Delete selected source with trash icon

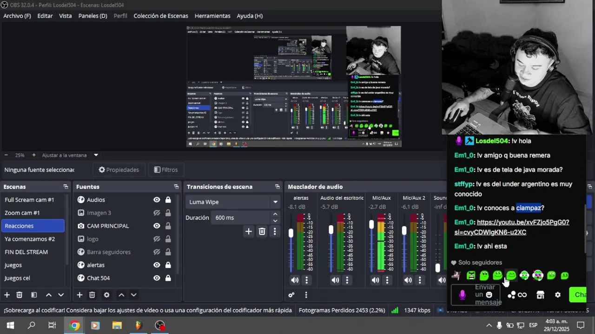point(92,295)
